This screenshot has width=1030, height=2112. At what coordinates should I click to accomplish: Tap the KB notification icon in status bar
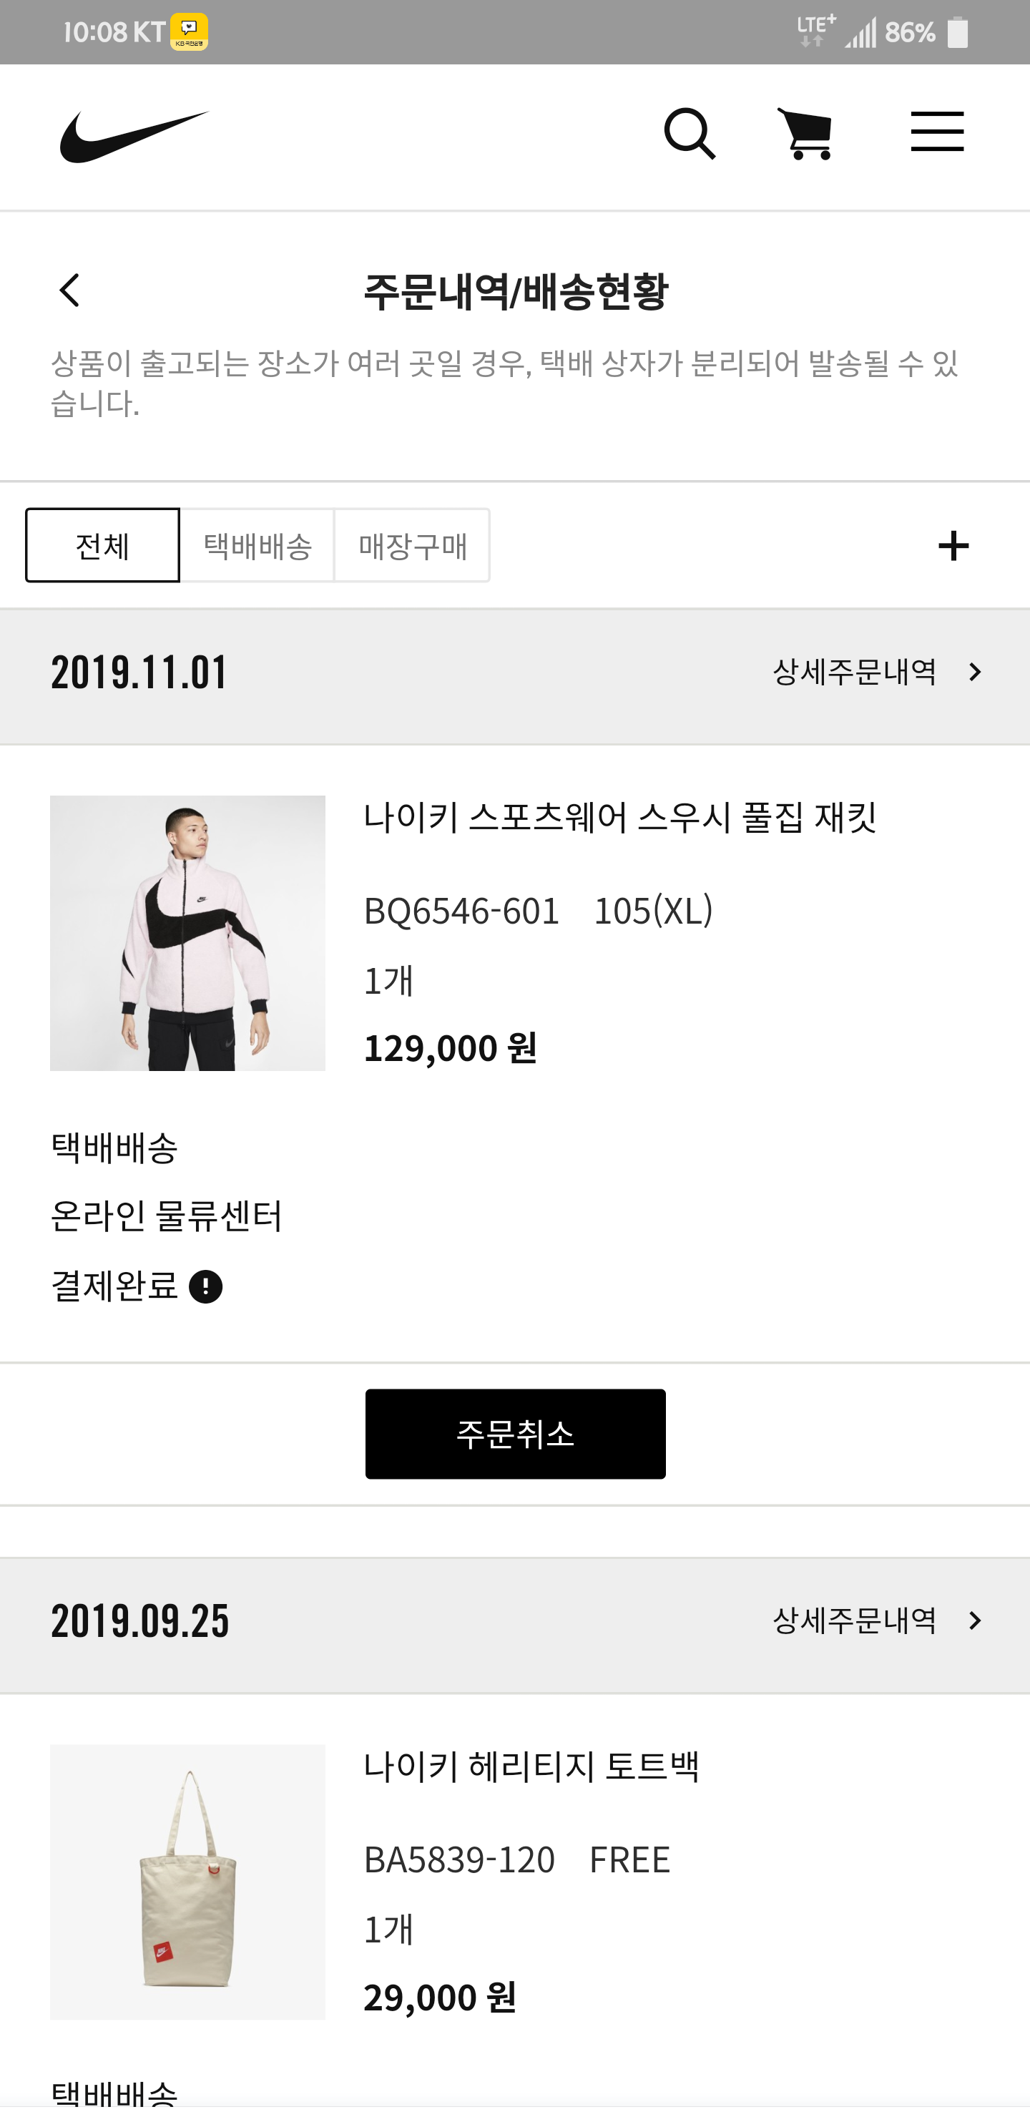coord(190,32)
